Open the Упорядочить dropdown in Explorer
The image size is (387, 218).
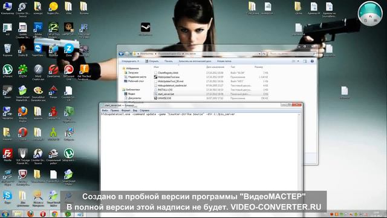coord(131,61)
